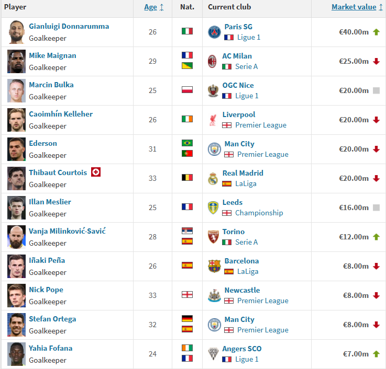Open Gianluigi Donnarumma's player profile

point(69,26)
